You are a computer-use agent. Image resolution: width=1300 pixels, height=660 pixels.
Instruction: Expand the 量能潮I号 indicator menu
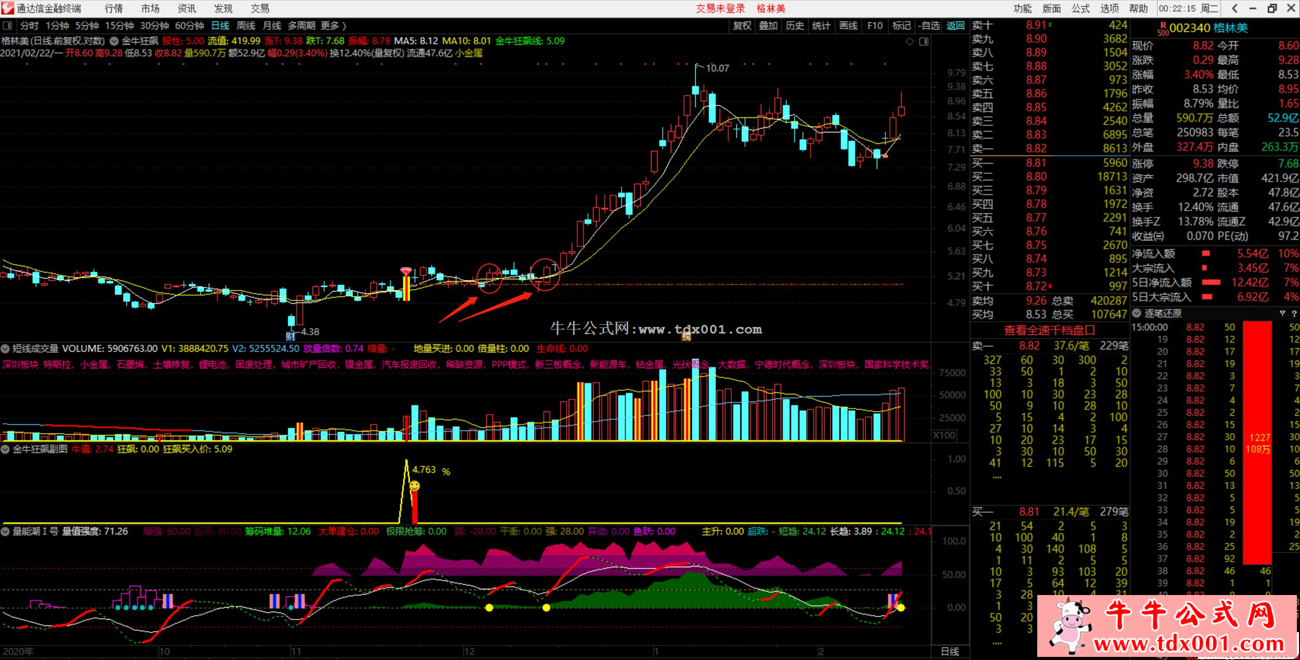pos(5,532)
